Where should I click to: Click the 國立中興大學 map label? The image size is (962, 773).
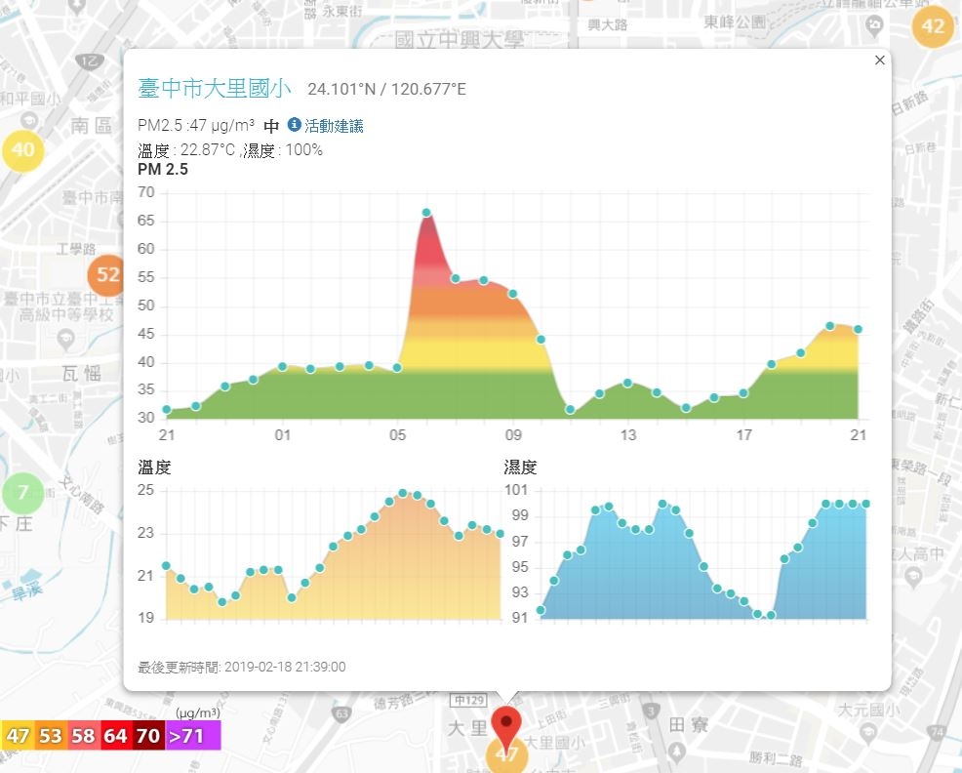(459, 40)
